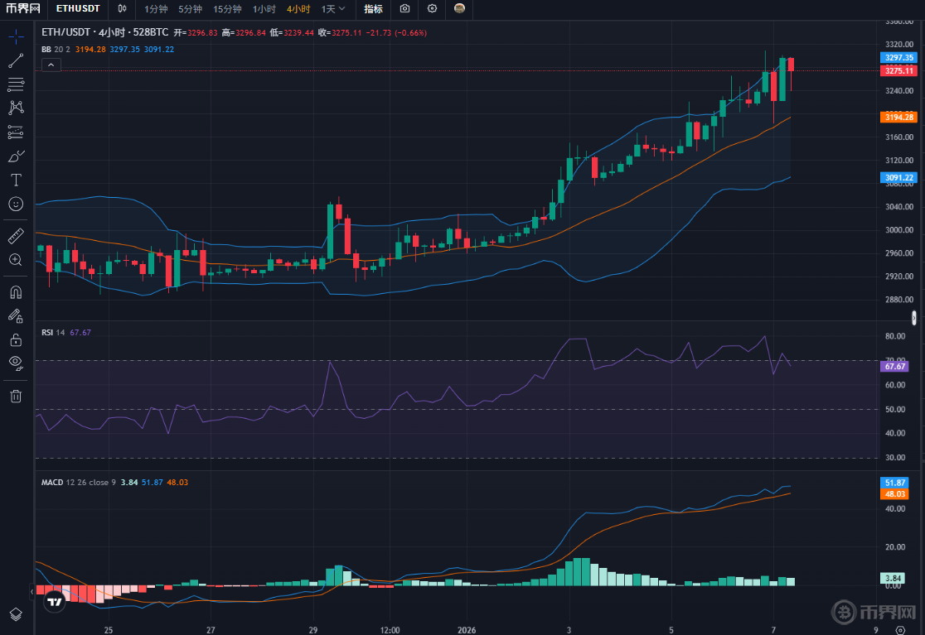The height and width of the screenshot is (635, 925).
Task: Select the trend line drawing tool
Action: (16, 60)
